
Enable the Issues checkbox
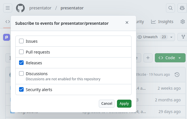(x=21, y=41)
